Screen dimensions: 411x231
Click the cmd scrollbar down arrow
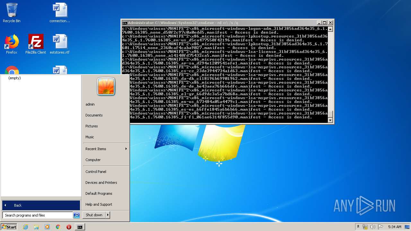click(330, 120)
